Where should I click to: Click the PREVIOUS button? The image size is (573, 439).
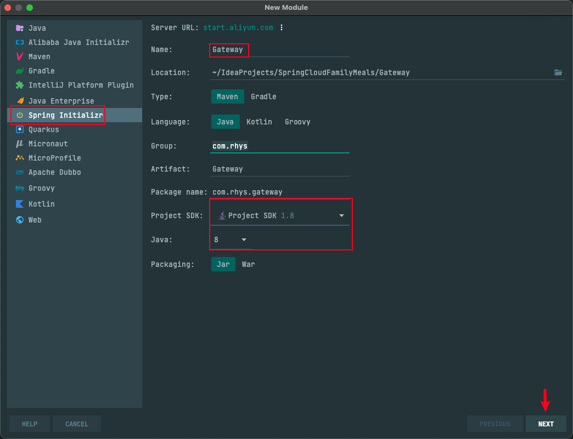(495, 424)
